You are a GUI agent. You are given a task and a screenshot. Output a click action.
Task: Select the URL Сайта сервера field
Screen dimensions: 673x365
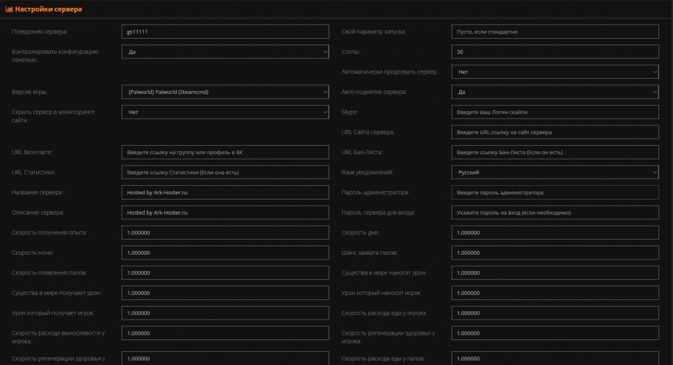click(555, 132)
